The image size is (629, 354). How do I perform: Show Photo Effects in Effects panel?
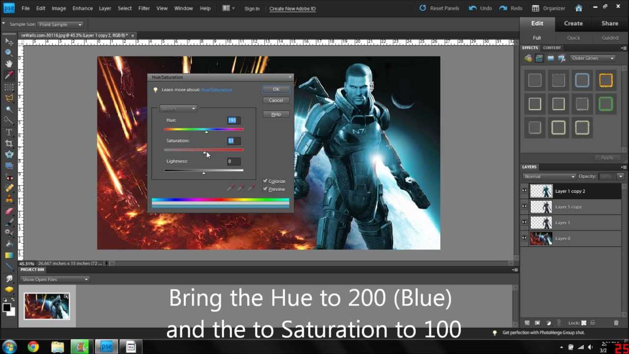(550, 58)
